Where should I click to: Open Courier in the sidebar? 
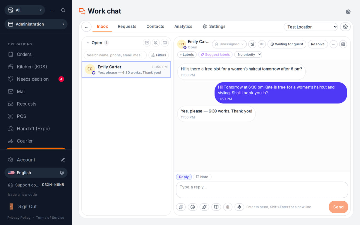click(x=36, y=141)
